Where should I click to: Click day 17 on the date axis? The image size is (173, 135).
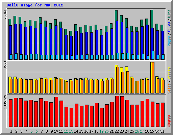tap(91, 131)
